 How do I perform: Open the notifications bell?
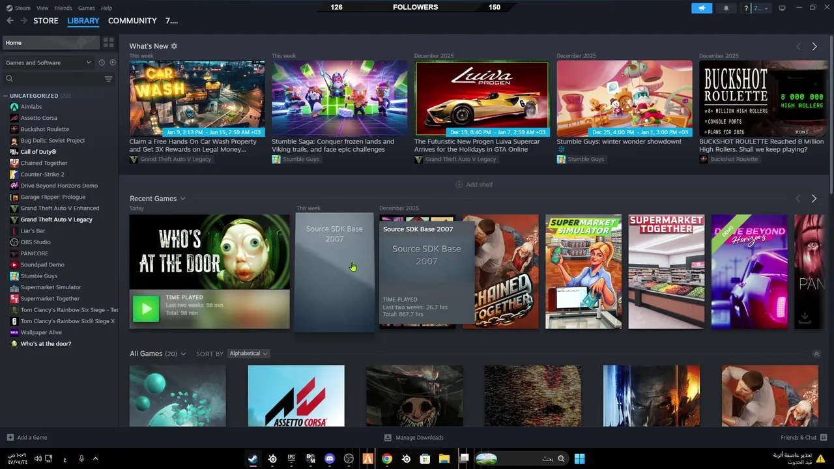click(x=726, y=8)
